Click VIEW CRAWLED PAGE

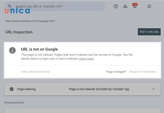(35, 72)
